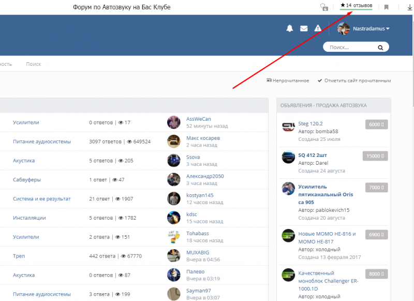The height and width of the screenshot is (301, 414).
Task: Click AssWeCan's avatar thumbnail
Action: click(174, 122)
